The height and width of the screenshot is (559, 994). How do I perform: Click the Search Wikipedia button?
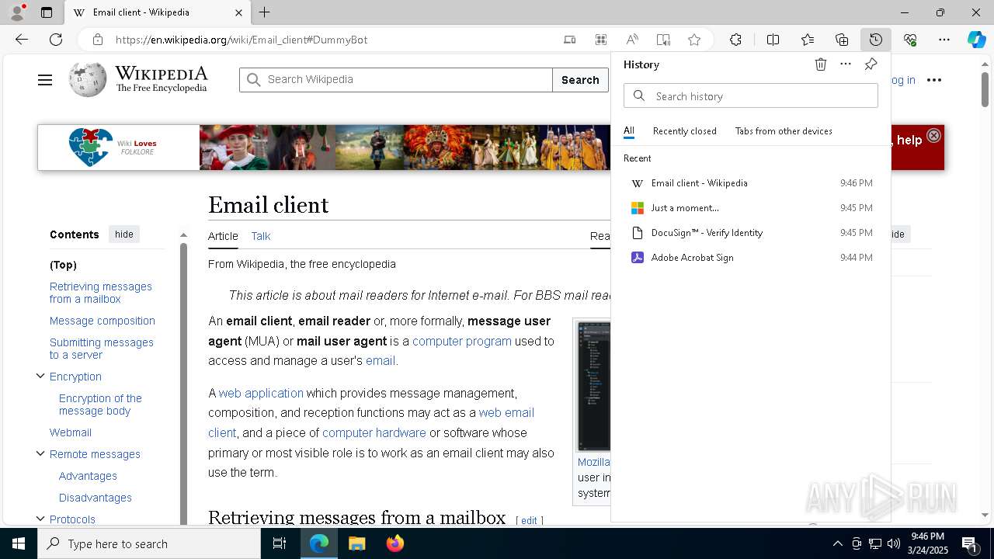[x=580, y=80]
